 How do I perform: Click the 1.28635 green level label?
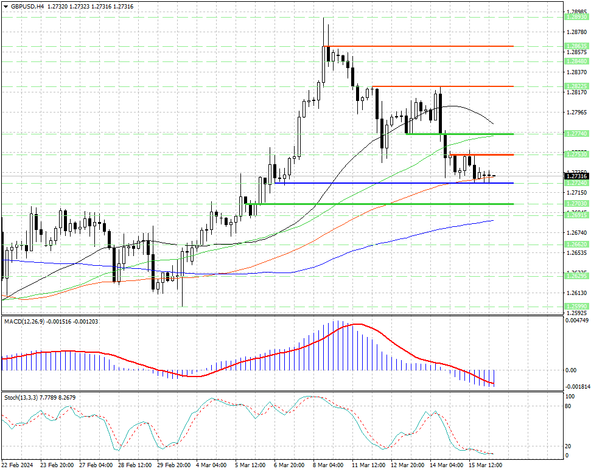click(576, 46)
